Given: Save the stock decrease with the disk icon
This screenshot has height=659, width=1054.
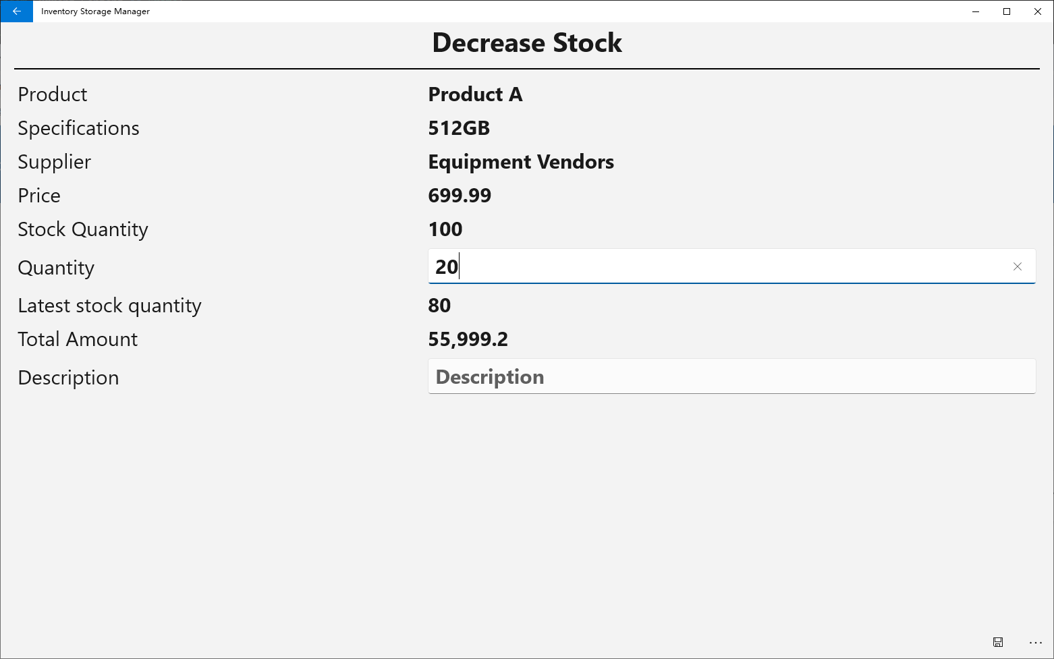Looking at the screenshot, I should click(x=998, y=642).
